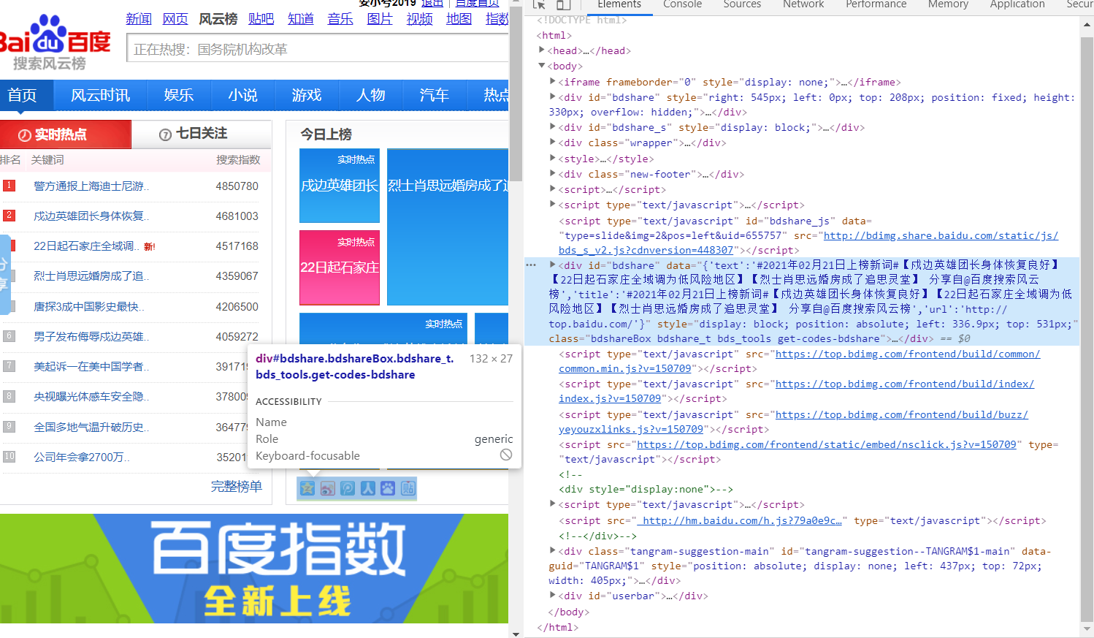The width and height of the screenshot is (1094, 638).
Task: Open keyword 唐探3成中国影史最快
Action: pos(88,306)
